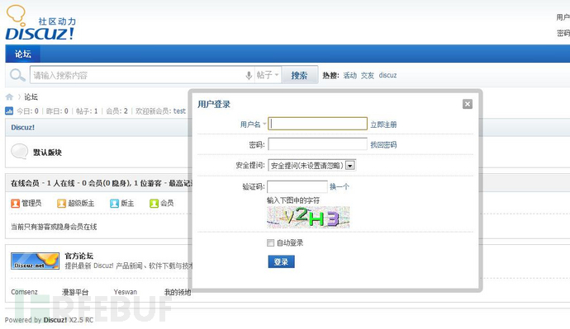Click the 在线会员 heading text

point(25,183)
